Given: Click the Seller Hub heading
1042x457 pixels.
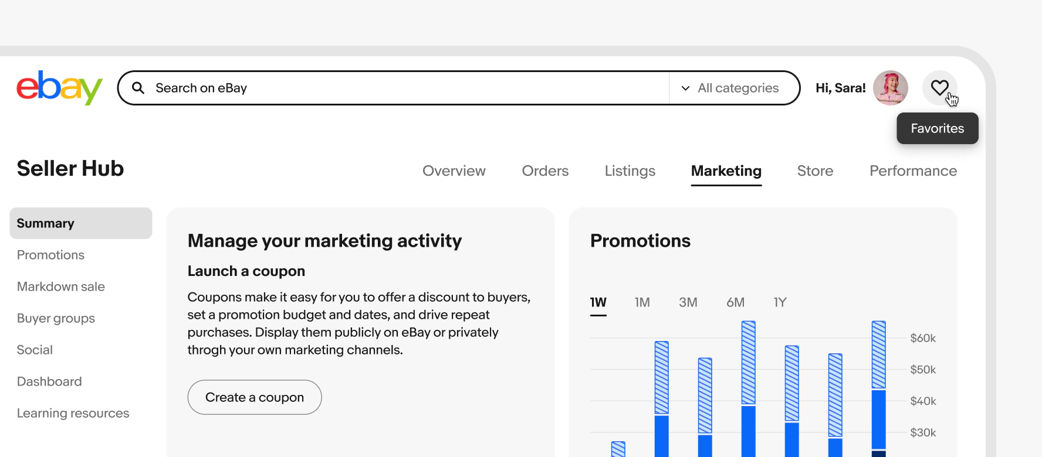Looking at the screenshot, I should tap(70, 169).
